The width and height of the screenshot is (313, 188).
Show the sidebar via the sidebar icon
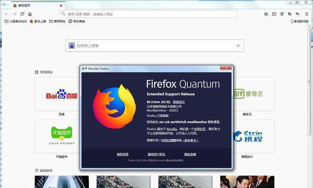[274, 14]
